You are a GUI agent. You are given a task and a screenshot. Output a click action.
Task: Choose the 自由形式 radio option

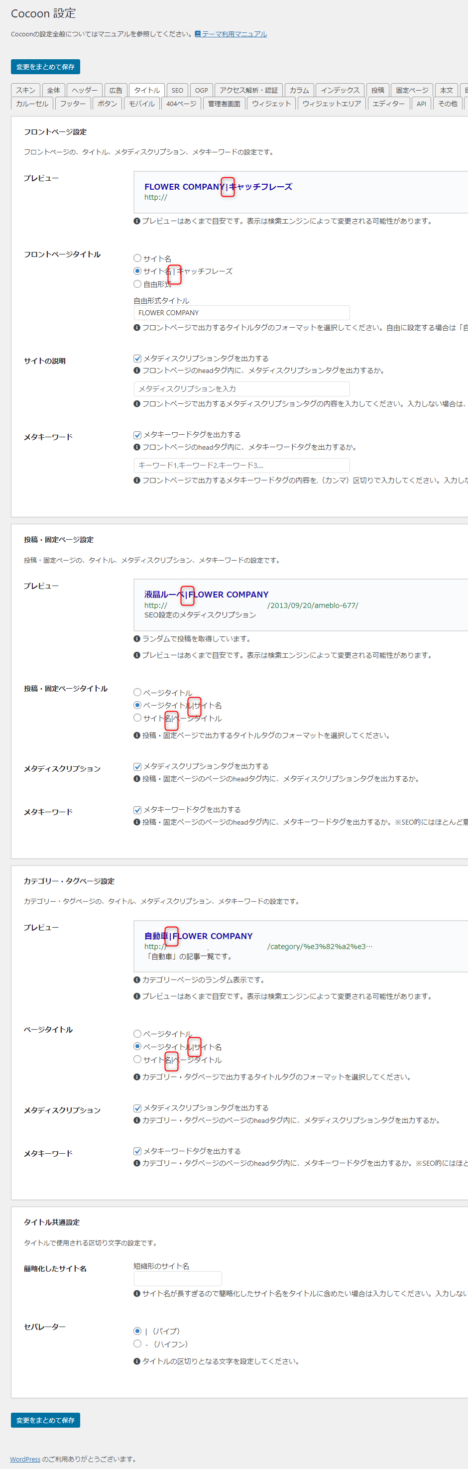[137, 284]
